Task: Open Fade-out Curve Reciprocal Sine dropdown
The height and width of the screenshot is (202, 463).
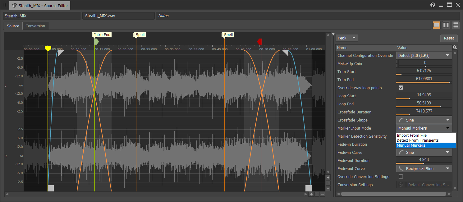Action: [x=424, y=169]
